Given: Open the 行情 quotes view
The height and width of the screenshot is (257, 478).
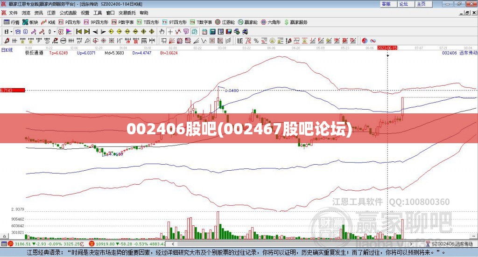Looking at the screenshot, I should (12, 22).
